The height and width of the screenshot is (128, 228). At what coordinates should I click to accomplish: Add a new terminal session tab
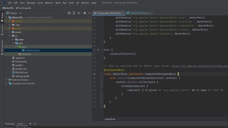30,124
